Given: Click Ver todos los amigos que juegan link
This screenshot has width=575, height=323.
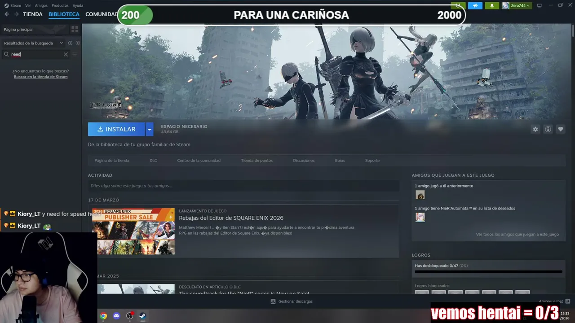Looking at the screenshot, I should pyautogui.click(x=517, y=234).
